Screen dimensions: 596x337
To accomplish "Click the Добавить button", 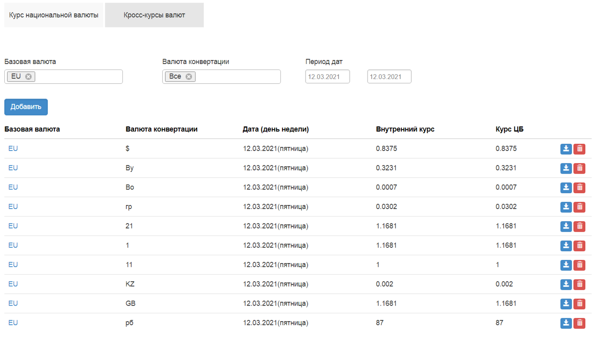I will (26, 107).
